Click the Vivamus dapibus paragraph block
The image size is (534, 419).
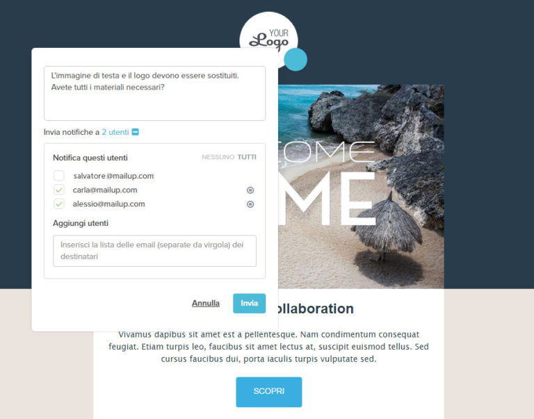(x=268, y=347)
